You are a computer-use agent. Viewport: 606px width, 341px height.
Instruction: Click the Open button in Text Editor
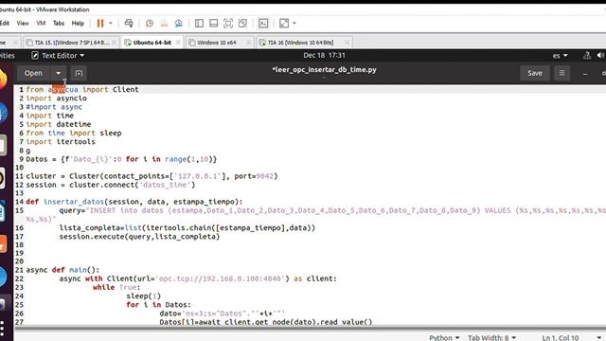[33, 73]
